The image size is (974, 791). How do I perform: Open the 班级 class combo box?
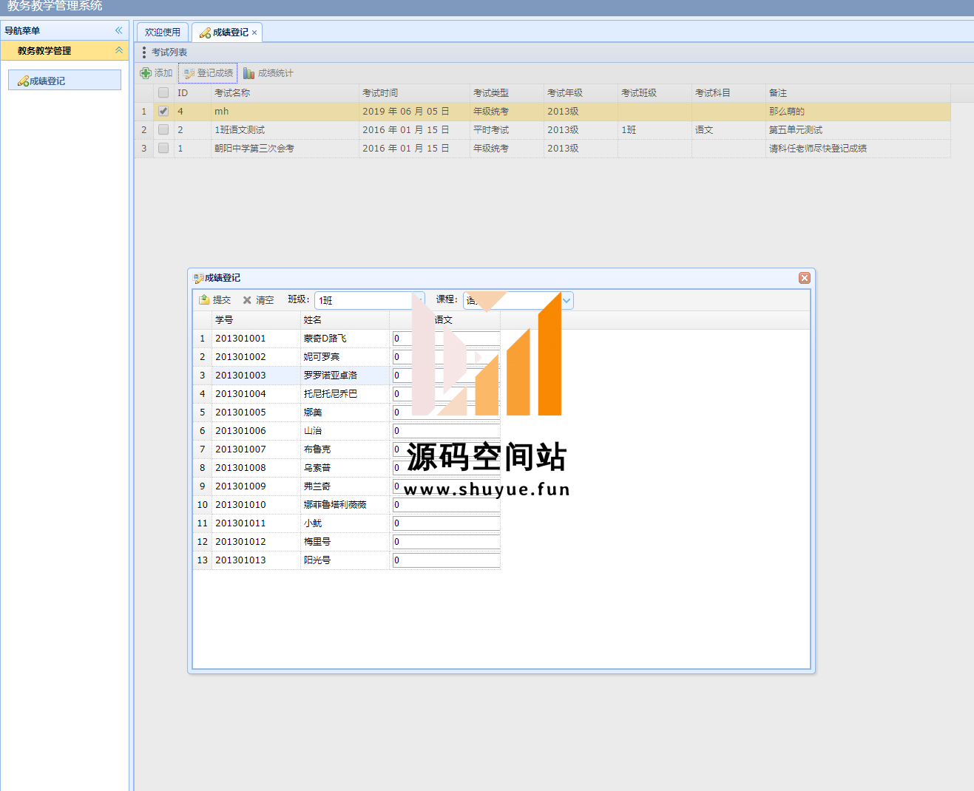pyautogui.click(x=419, y=300)
